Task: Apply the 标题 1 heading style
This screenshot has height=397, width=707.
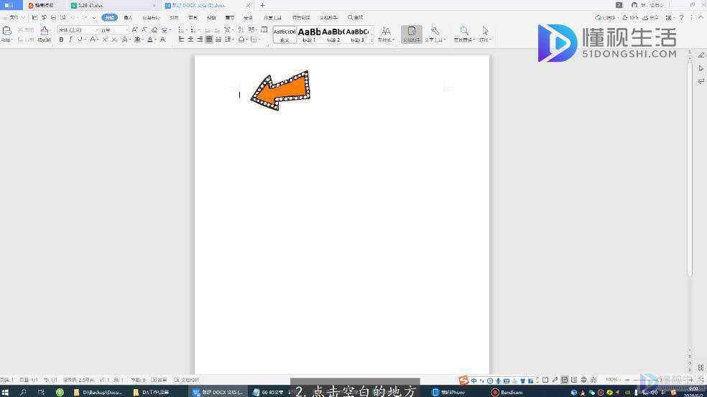Action: point(309,34)
